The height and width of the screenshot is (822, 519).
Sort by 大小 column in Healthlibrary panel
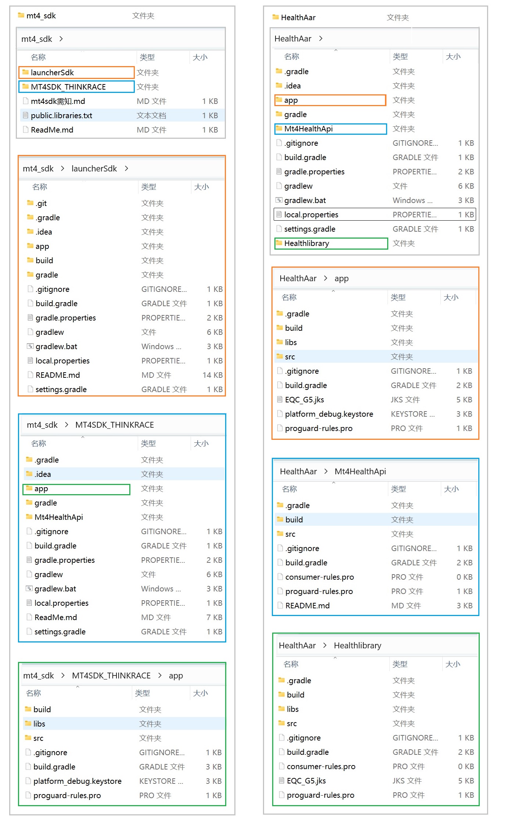click(453, 664)
